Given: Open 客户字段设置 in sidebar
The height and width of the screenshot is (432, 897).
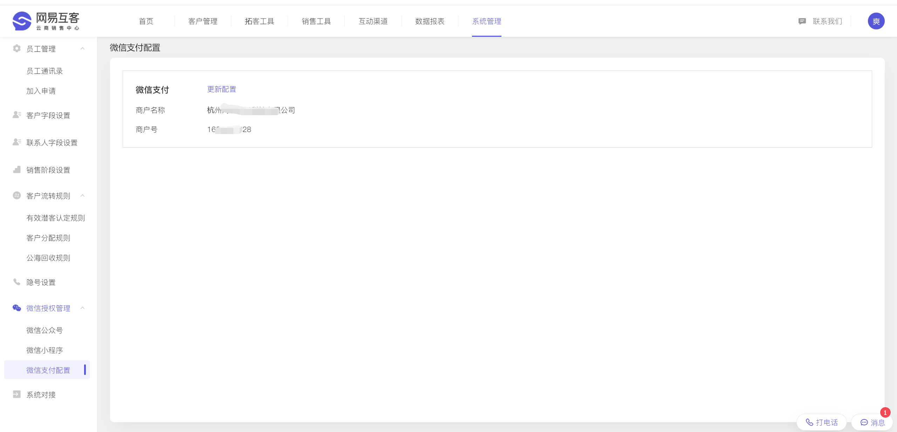Looking at the screenshot, I should [48, 116].
